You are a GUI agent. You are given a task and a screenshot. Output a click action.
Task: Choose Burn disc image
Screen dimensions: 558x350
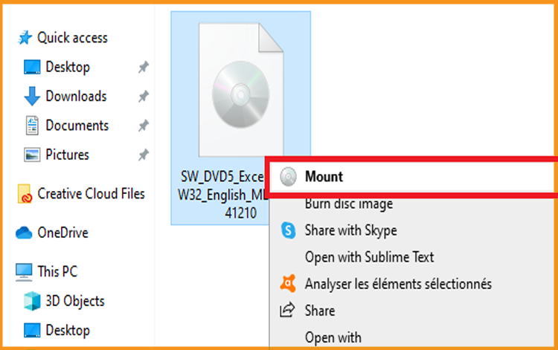(349, 204)
